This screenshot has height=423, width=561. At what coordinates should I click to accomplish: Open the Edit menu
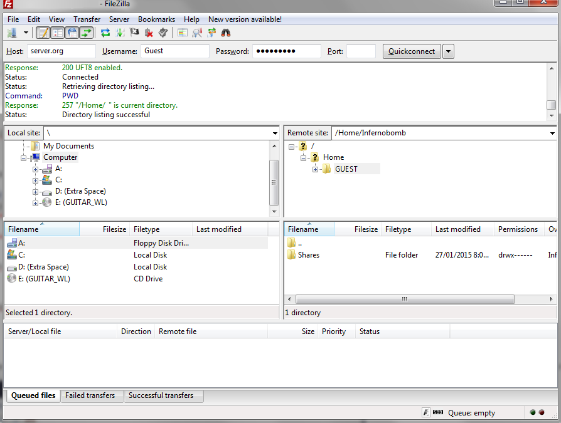click(x=34, y=19)
